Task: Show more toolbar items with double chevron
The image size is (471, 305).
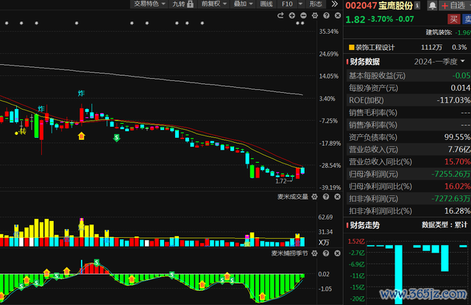Action: pos(334,4)
